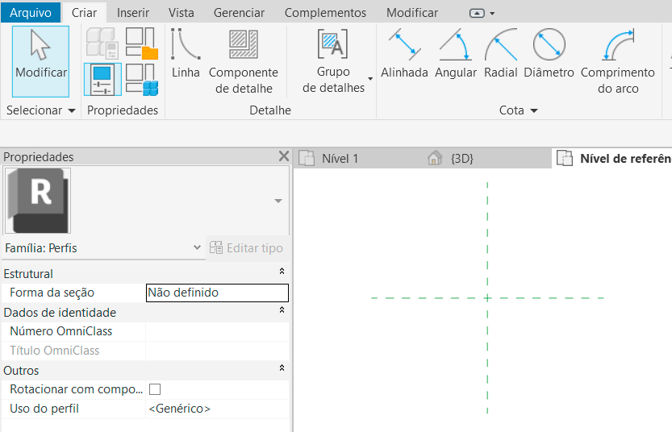Click the Forma da seção value field
This screenshot has width=672, height=432.
click(216, 293)
